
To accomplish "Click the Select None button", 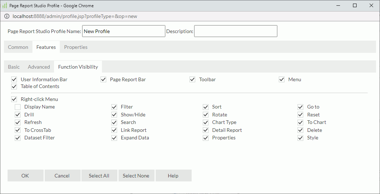I will point(136,176).
